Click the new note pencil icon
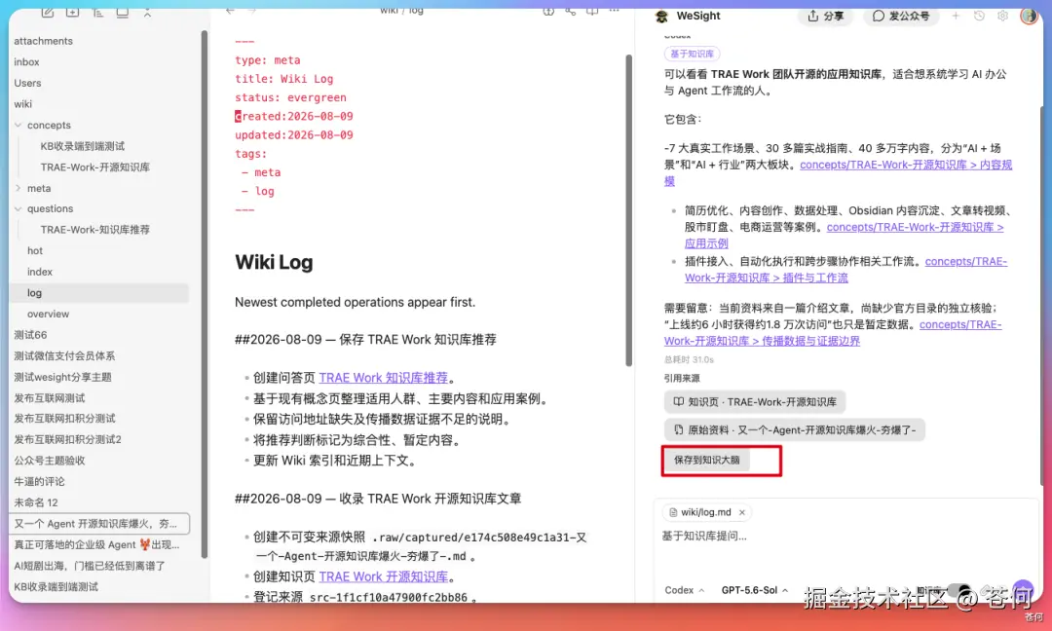This screenshot has width=1052, height=631. click(48, 12)
